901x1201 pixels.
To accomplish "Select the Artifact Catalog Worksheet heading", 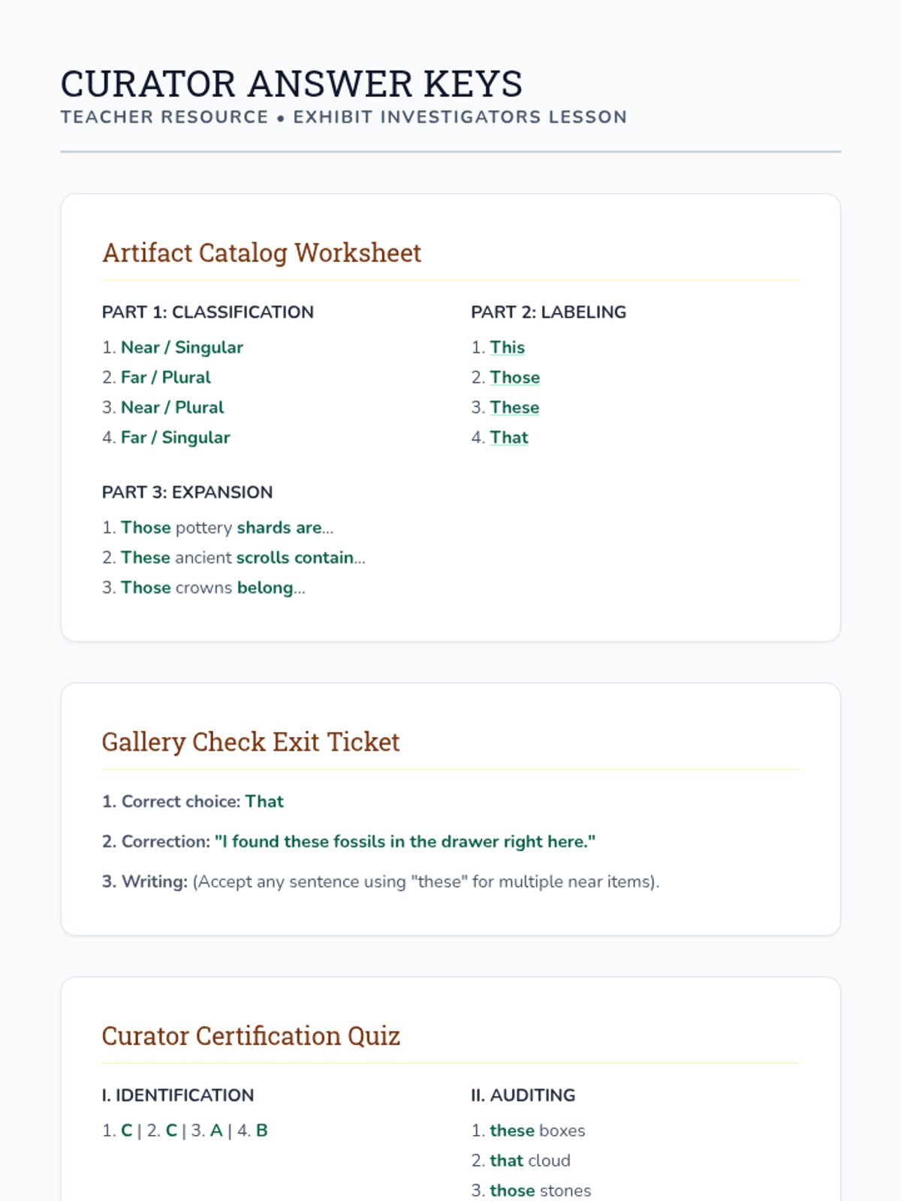I will point(261,253).
